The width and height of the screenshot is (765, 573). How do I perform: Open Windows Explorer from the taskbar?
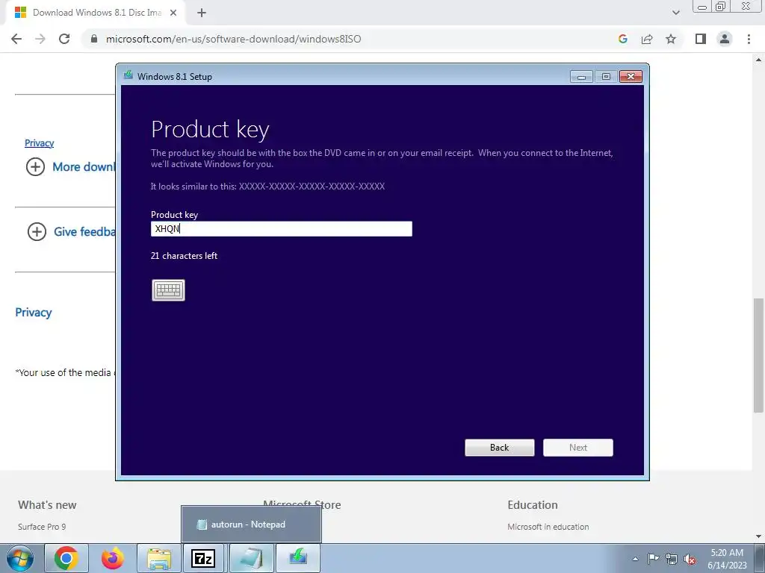(159, 558)
